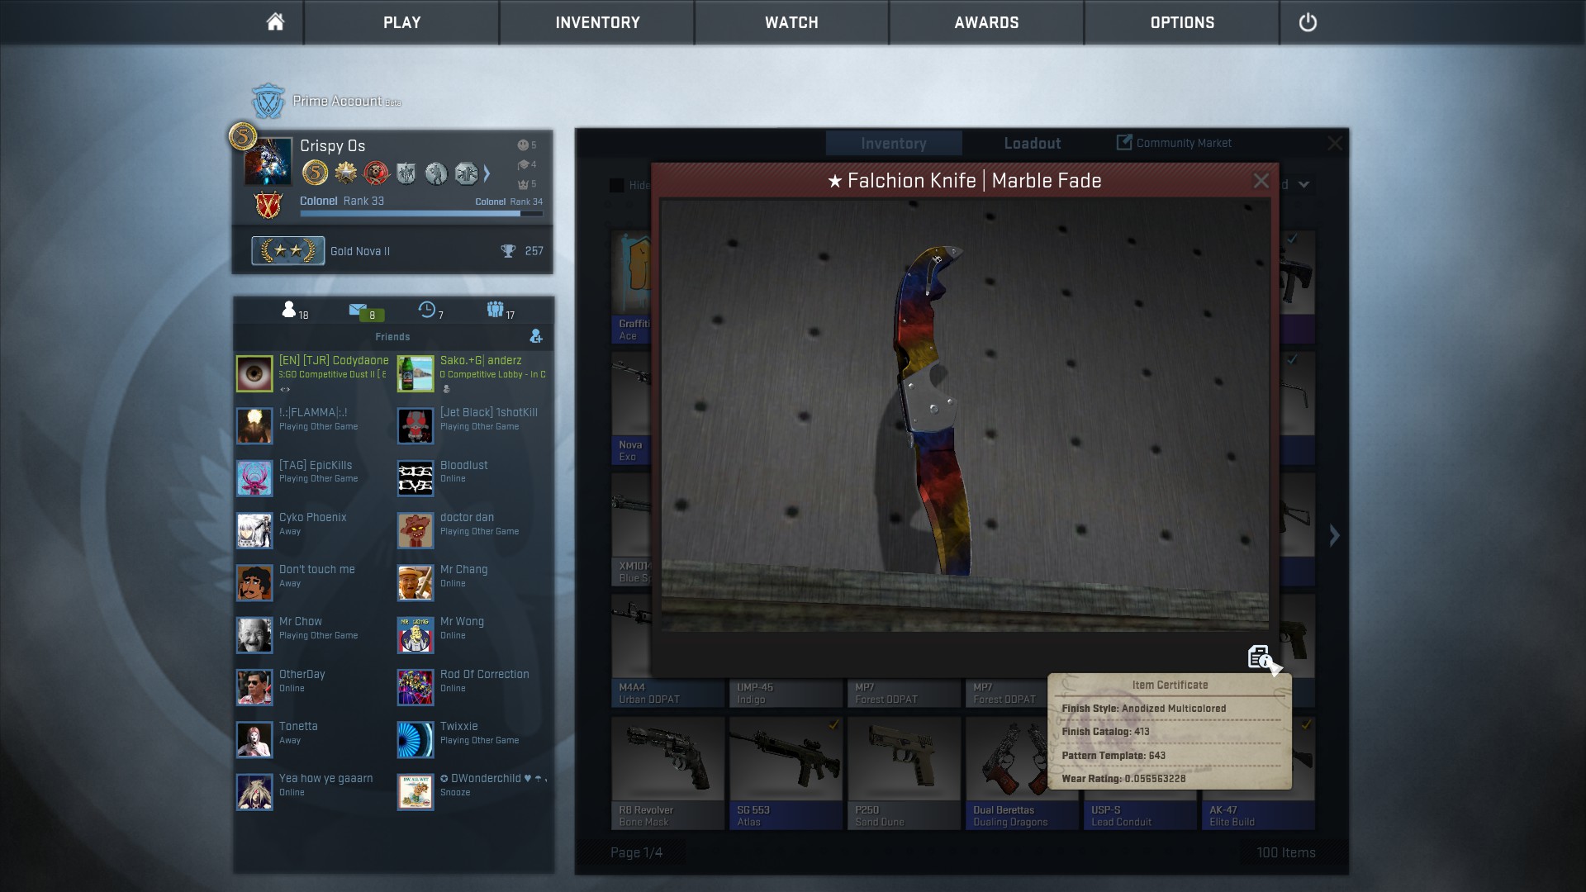The image size is (1586, 892).
Task: Expand more medals with the chevron arrow
Action: point(487,173)
